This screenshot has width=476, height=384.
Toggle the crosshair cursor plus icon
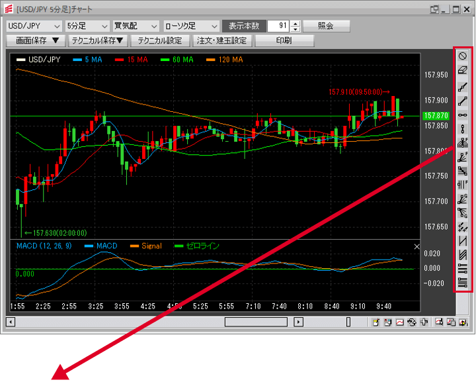pyautogui.click(x=424, y=322)
